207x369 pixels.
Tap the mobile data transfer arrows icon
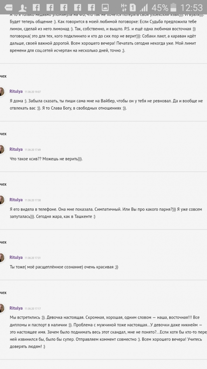tap(124, 7)
